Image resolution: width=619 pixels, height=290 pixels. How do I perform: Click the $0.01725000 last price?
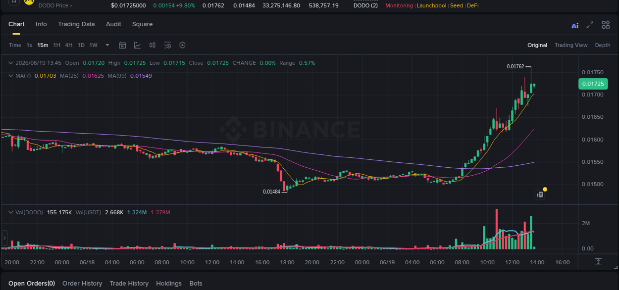128,5
